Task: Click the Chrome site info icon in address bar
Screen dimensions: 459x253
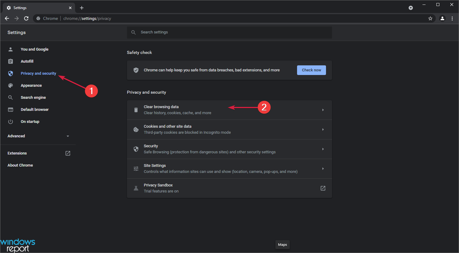Action: point(38,18)
